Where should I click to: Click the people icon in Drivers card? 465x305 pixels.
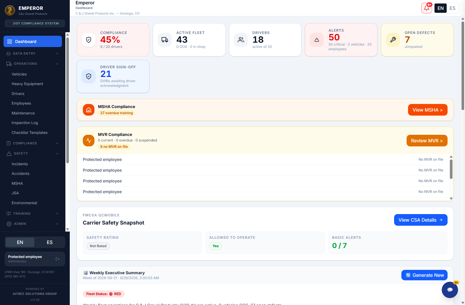click(x=241, y=40)
